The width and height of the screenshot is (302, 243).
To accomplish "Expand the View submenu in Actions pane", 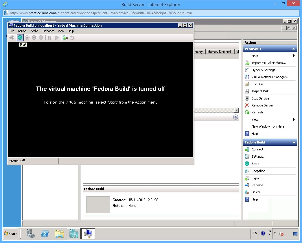I will (255, 119).
